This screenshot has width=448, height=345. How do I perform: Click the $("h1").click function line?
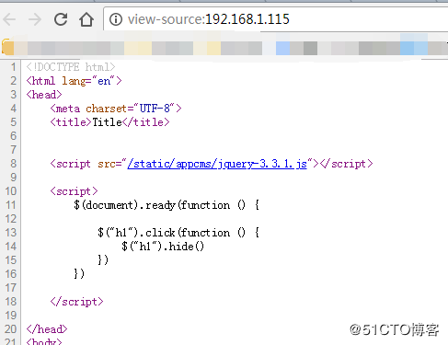point(178,233)
